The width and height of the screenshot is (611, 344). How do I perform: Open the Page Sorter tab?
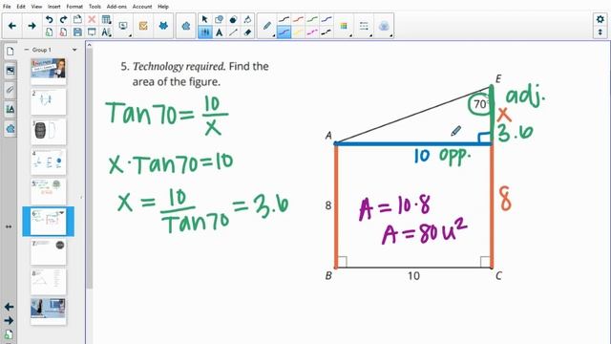click(x=11, y=51)
